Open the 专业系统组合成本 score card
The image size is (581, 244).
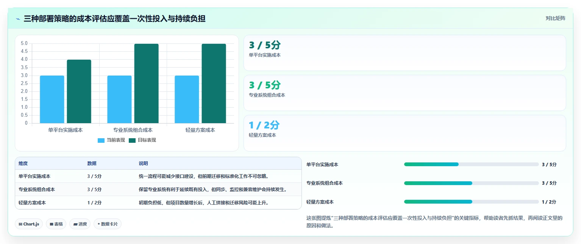[x=405, y=93]
